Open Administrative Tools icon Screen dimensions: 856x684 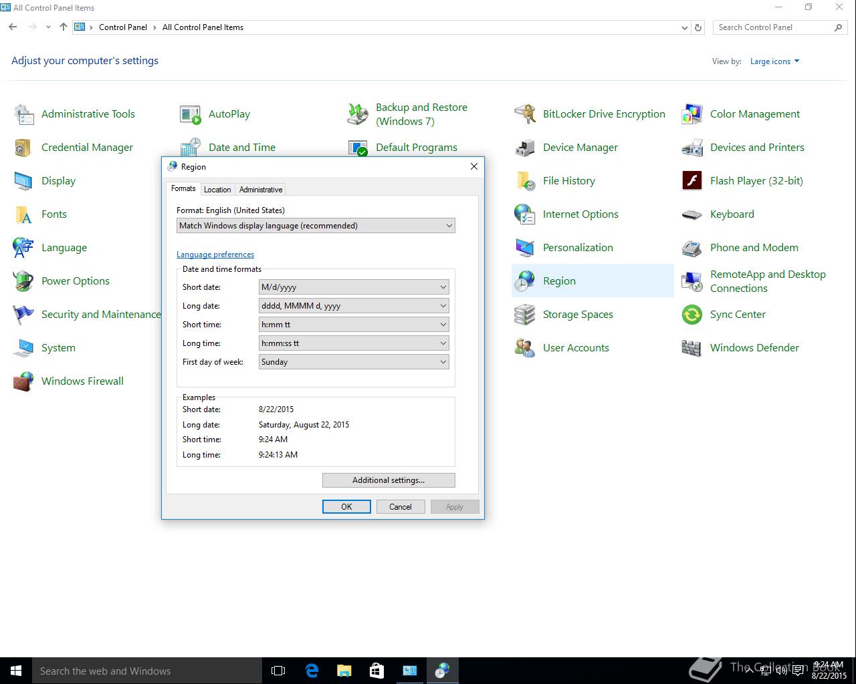tap(23, 114)
